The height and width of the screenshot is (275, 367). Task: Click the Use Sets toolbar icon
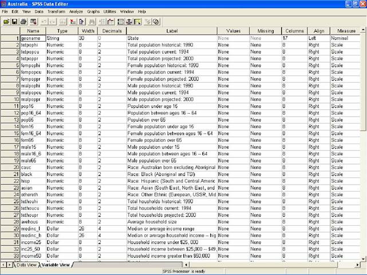coord(155,21)
